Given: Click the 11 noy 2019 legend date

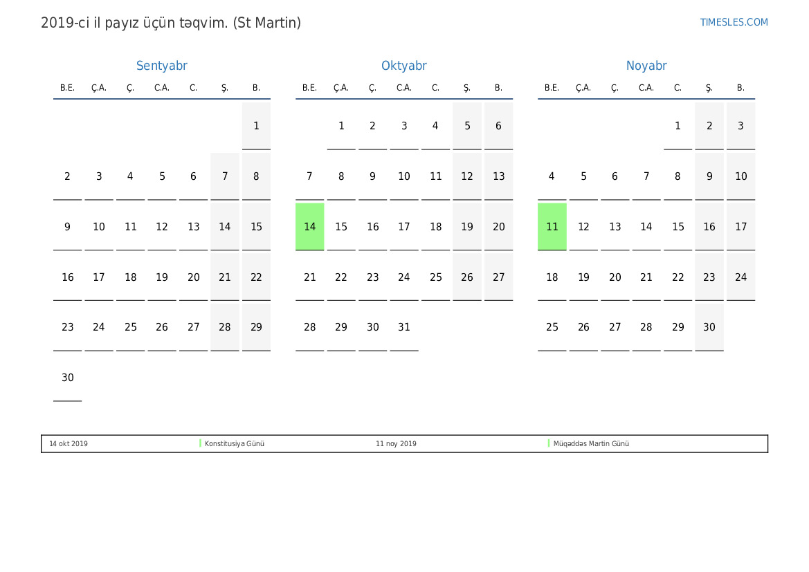Looking at the screenshot, I should point(396,444).
